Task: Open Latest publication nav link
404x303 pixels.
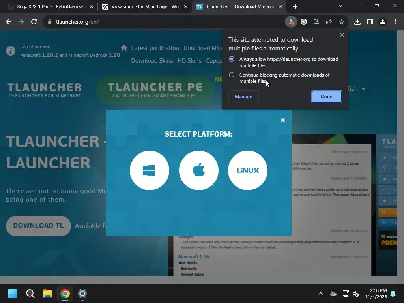Action: pyautogui.click(x=155, y=48)
